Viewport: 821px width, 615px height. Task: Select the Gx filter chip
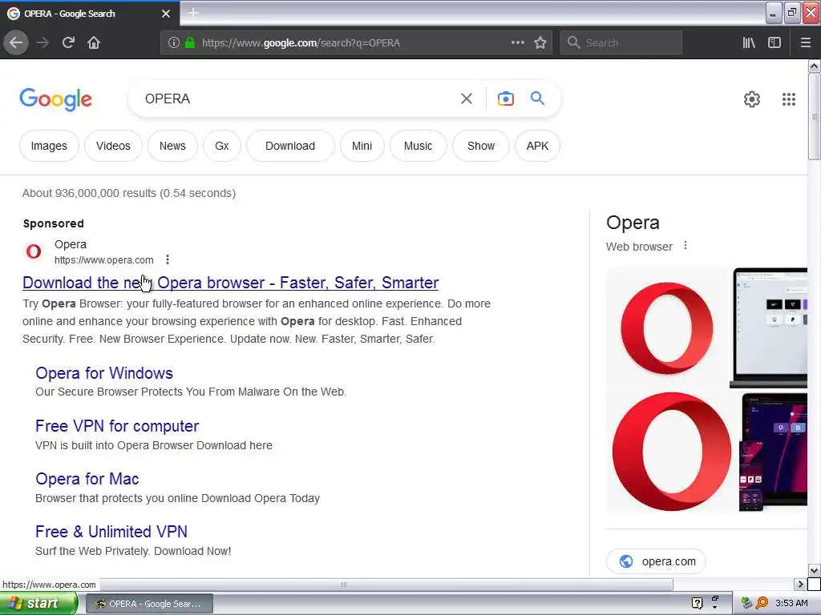(222, 146)
